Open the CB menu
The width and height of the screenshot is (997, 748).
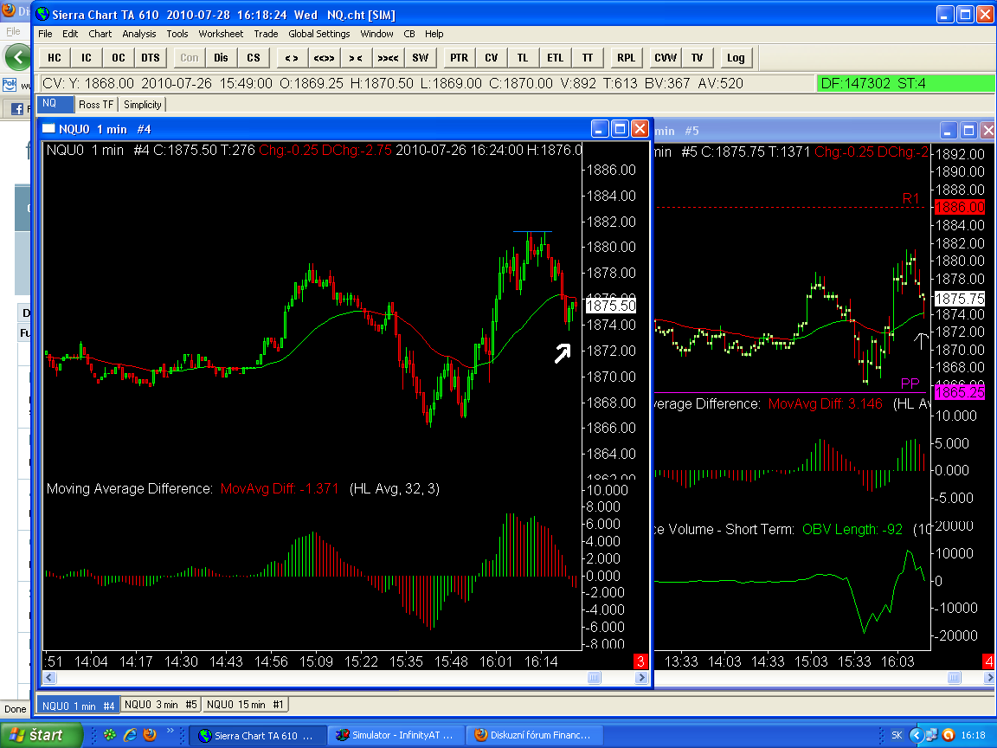409,34
